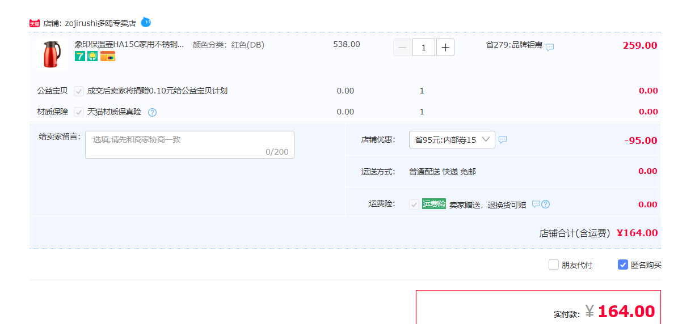Open product link 象印保温壶HA15C家用不锈钢
This screenshot has width=678, height=324.
[x=129, y=44]
